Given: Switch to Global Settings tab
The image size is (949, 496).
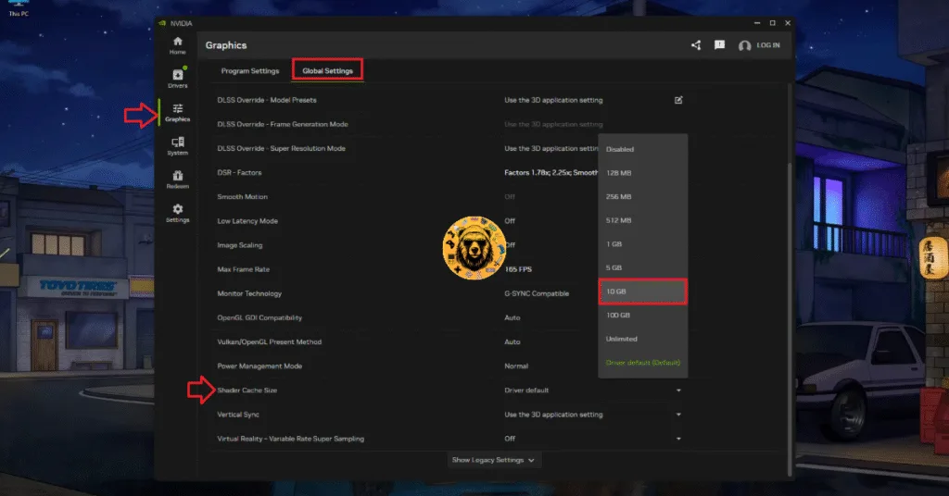Looking at the screenshot, I should pyautogui.click(x=327, y=70).
